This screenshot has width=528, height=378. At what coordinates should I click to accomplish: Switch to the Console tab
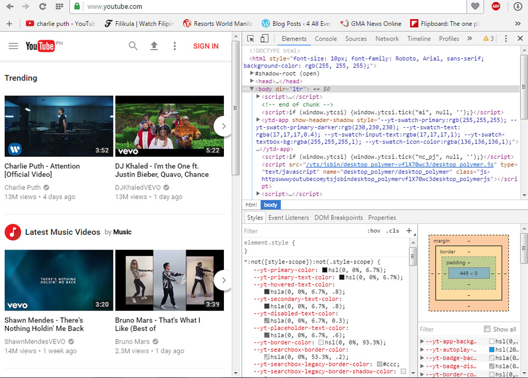pyautogui.click(x=326, y=39)
